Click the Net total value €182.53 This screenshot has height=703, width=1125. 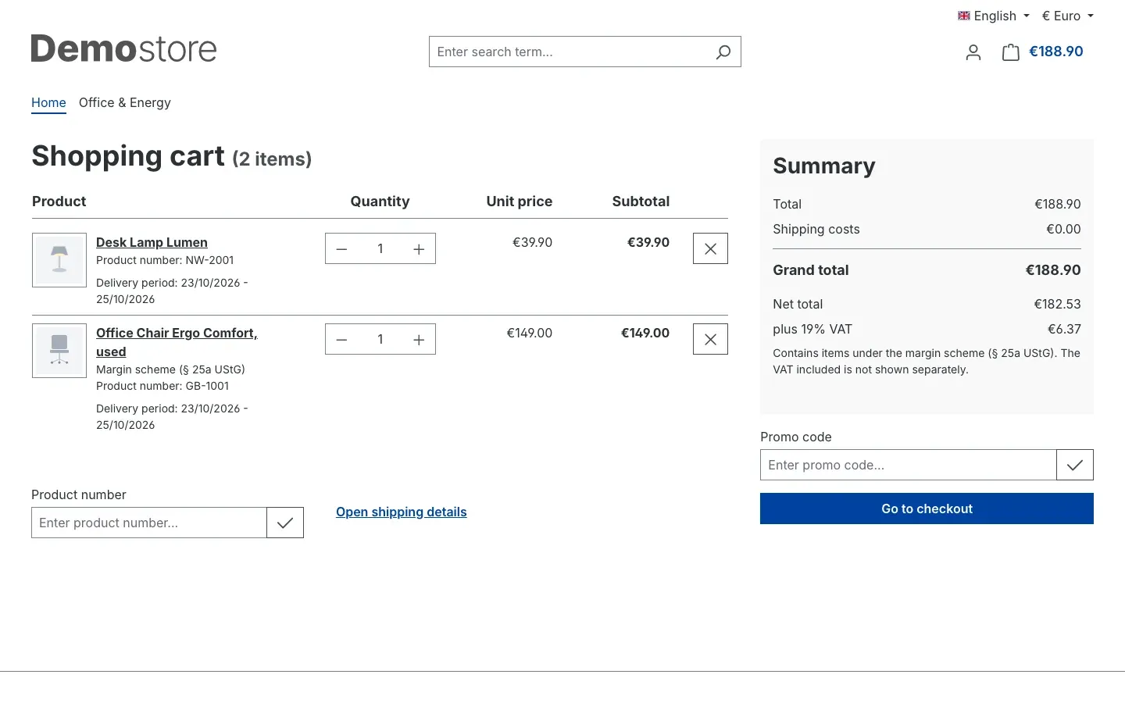pos(1057,304)
